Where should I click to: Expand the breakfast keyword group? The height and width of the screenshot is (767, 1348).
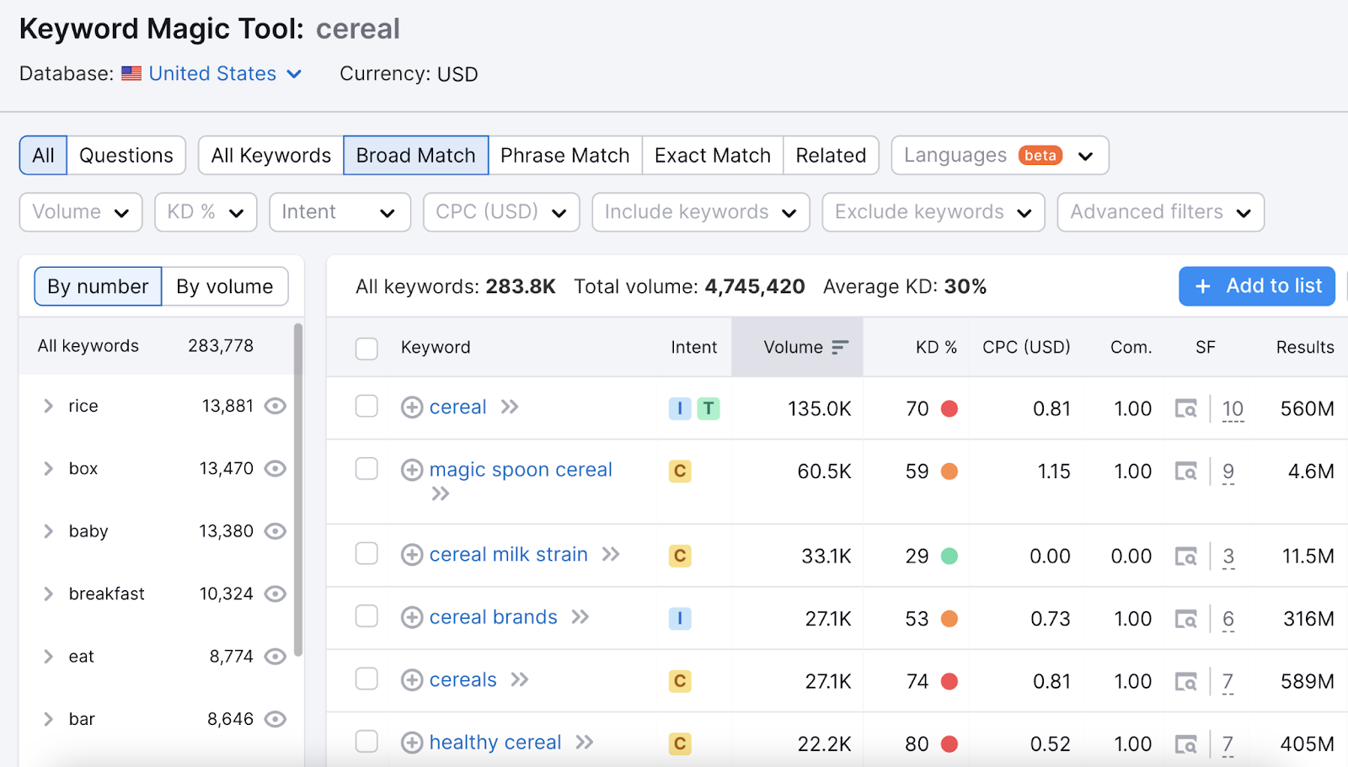tap(48, 594)
